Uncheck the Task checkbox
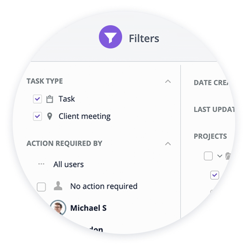Screen dimensions: 247x247 pyautogui.click(x=37, y=99)
